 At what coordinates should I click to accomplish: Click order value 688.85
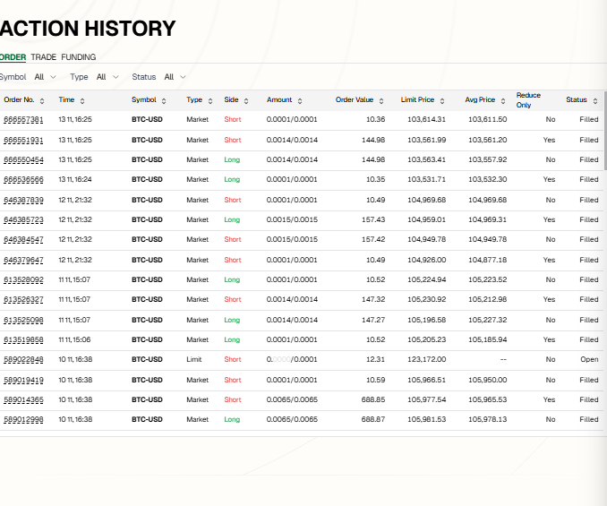click(373, 400)
